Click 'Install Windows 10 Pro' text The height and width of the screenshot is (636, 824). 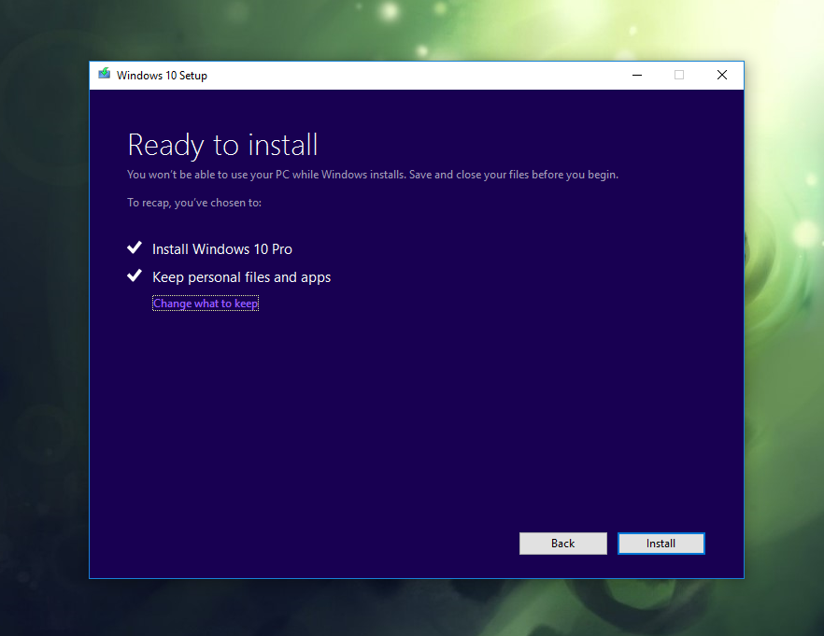(222, 249)
